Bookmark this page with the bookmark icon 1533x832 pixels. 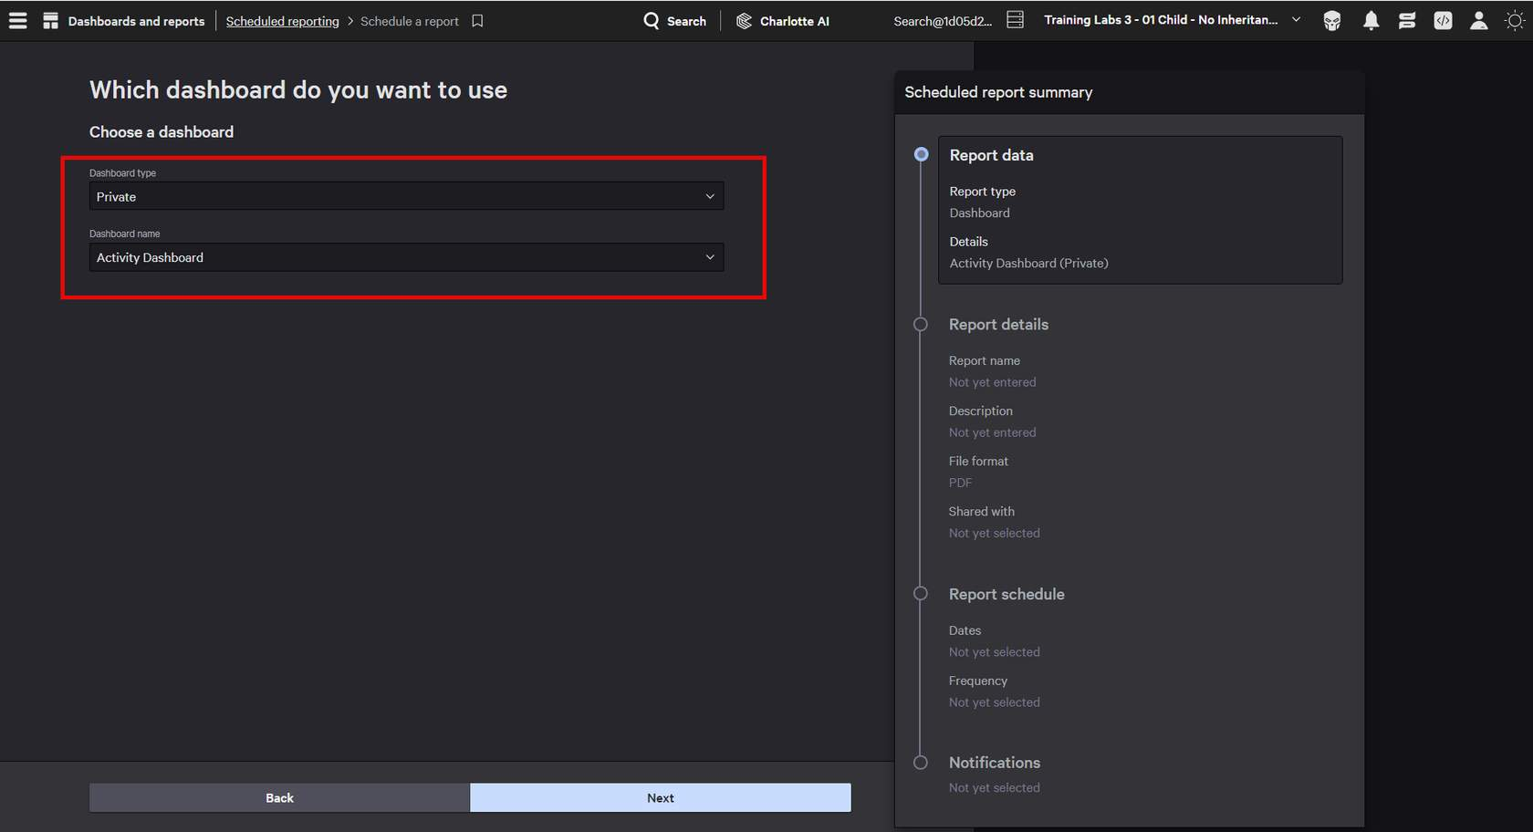(477, 20)
